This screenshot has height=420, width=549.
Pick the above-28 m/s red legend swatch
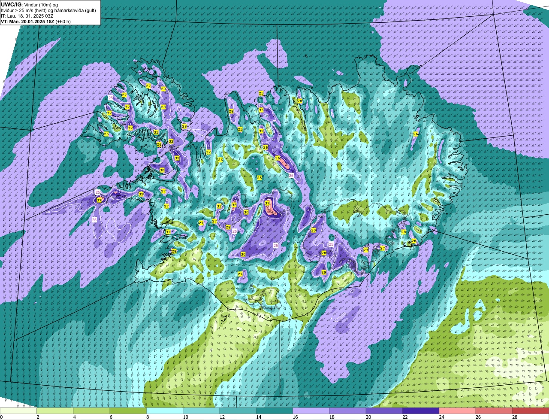pyautogui.click(x=531, y=411)
